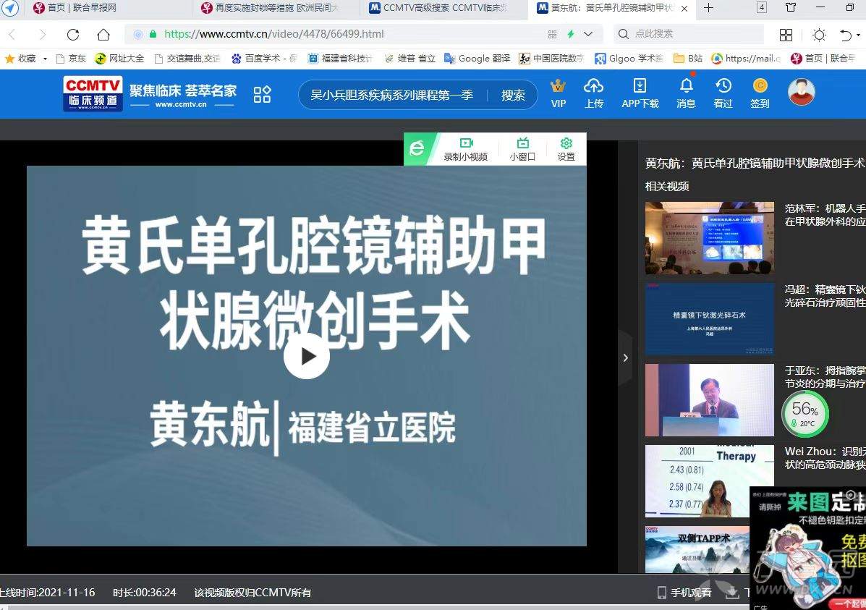This screenshot has width=866, height=610.
Task: Open video 设置 gear settings
Action: [x=566, y=148]
